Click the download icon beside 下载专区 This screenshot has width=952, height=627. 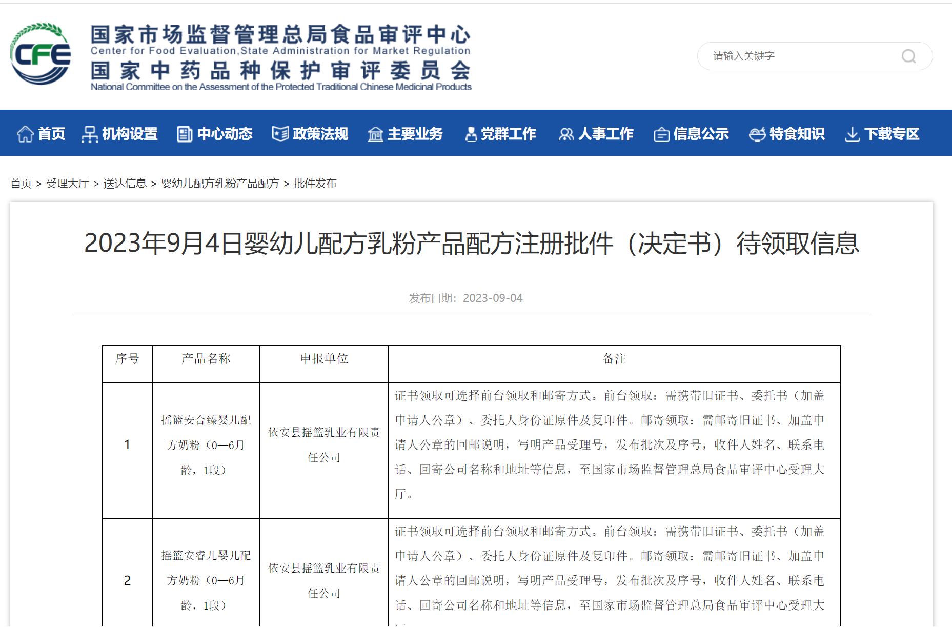[852, 134]
